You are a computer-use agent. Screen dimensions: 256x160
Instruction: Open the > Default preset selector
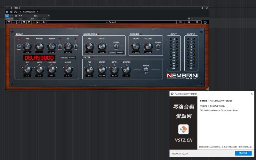111,22
